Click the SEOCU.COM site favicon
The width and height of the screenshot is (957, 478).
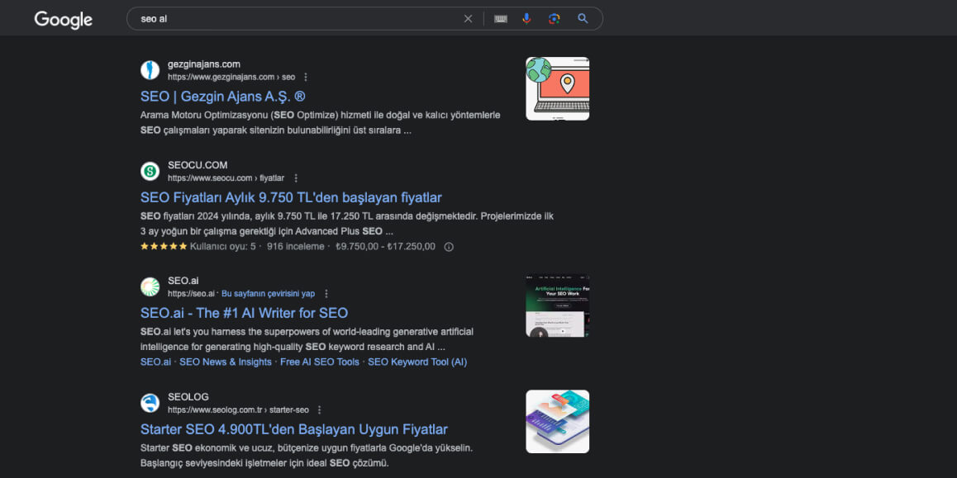click(x=150, y=172)
